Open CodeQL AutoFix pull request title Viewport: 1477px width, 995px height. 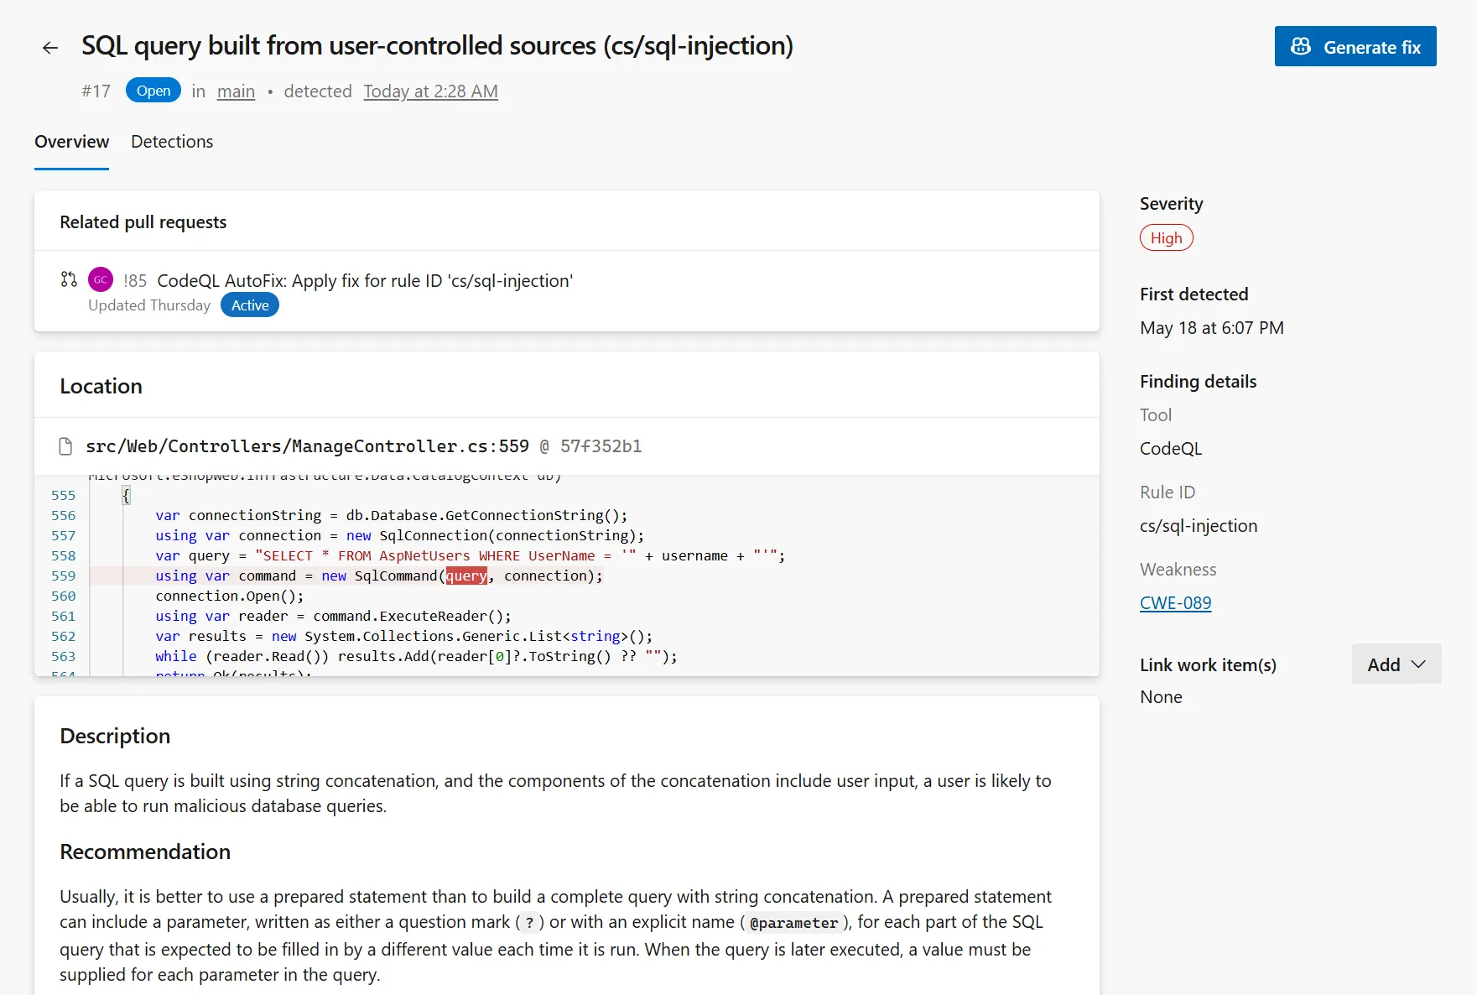click(365, 281)
